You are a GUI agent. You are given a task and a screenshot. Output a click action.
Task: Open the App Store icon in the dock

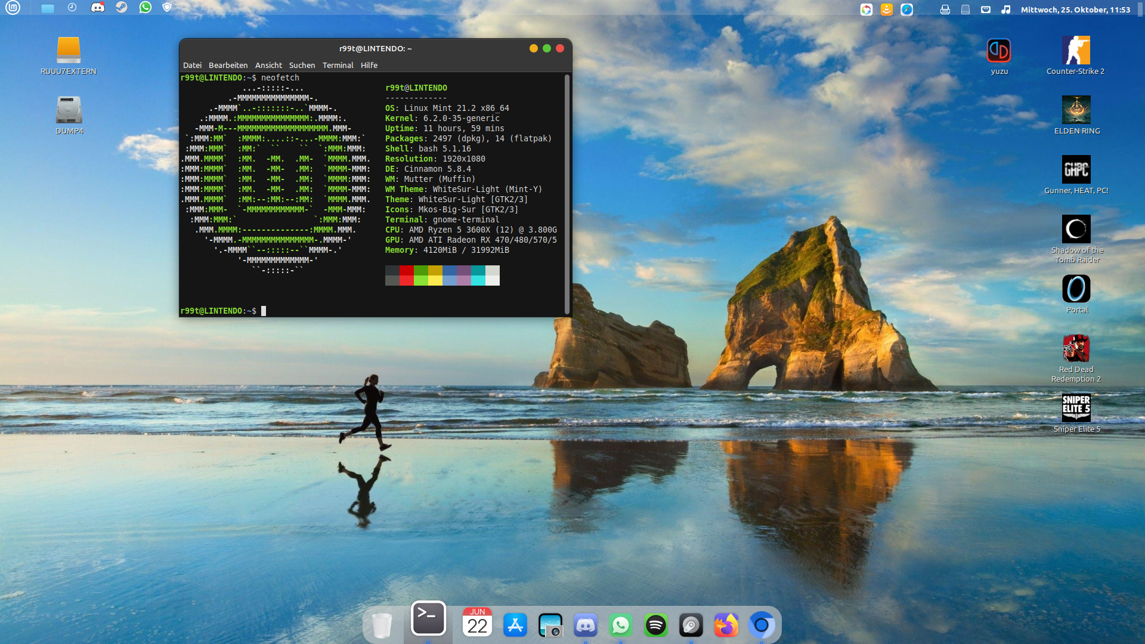coord(515,625)
